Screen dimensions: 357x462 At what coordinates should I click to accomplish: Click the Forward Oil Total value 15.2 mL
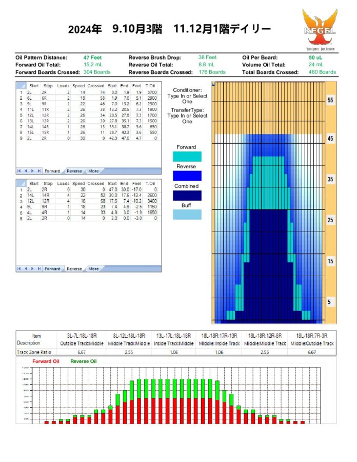[x=93, y=65]
